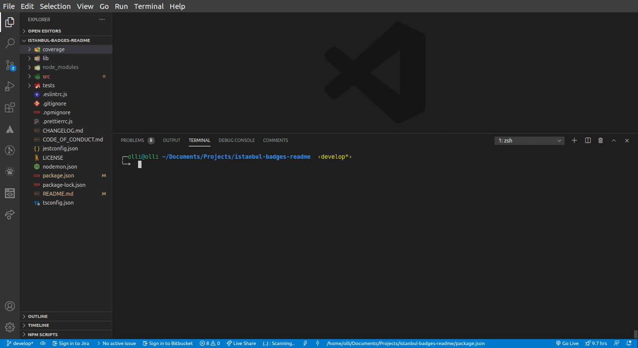Maximize the panel with up chevron
This screenshot has width=638, height=348.
tap(614, 140)
